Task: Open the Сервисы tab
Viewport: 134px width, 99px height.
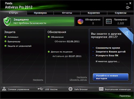Action: click(121, 13)
